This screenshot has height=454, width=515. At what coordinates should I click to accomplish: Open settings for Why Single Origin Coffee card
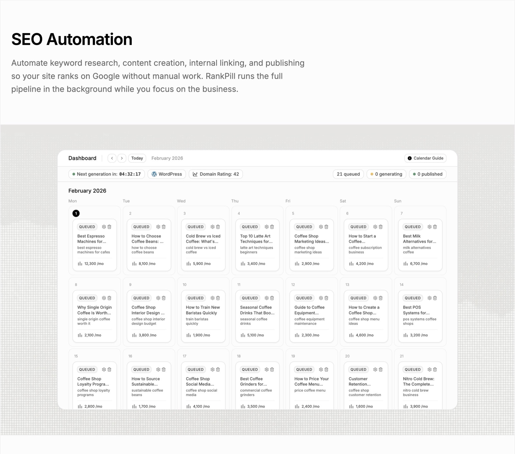104,298
